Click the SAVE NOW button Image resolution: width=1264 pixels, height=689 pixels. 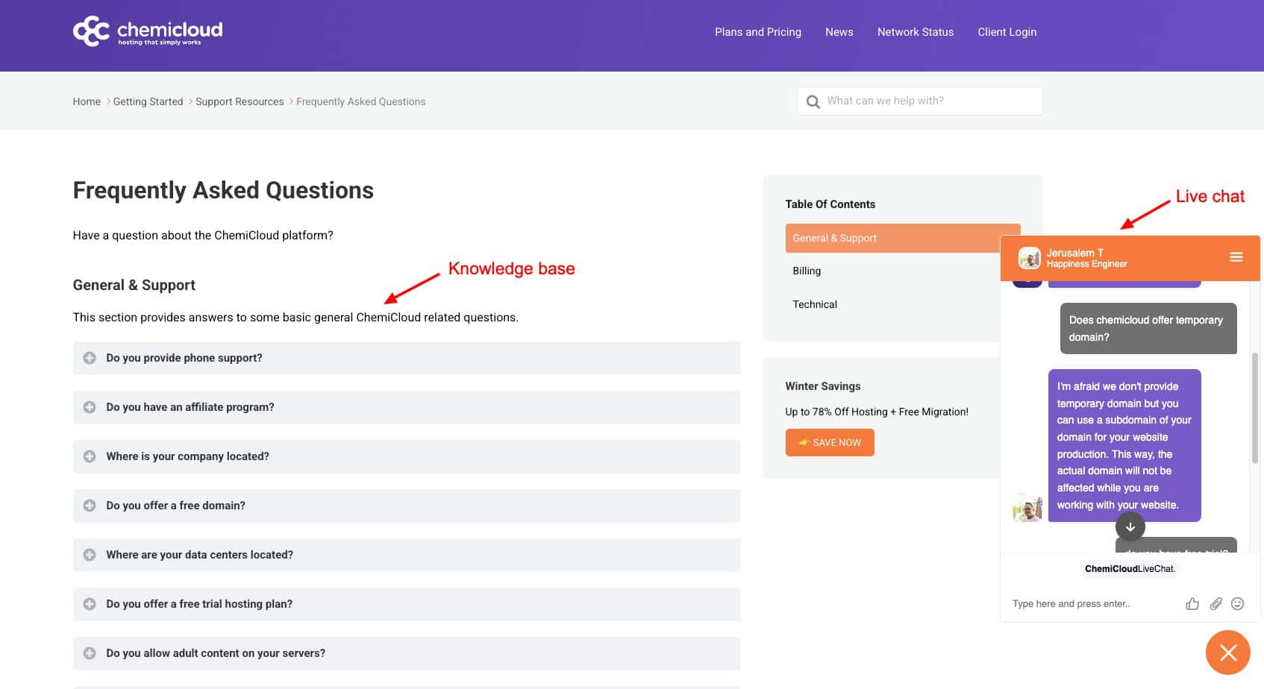829,442
